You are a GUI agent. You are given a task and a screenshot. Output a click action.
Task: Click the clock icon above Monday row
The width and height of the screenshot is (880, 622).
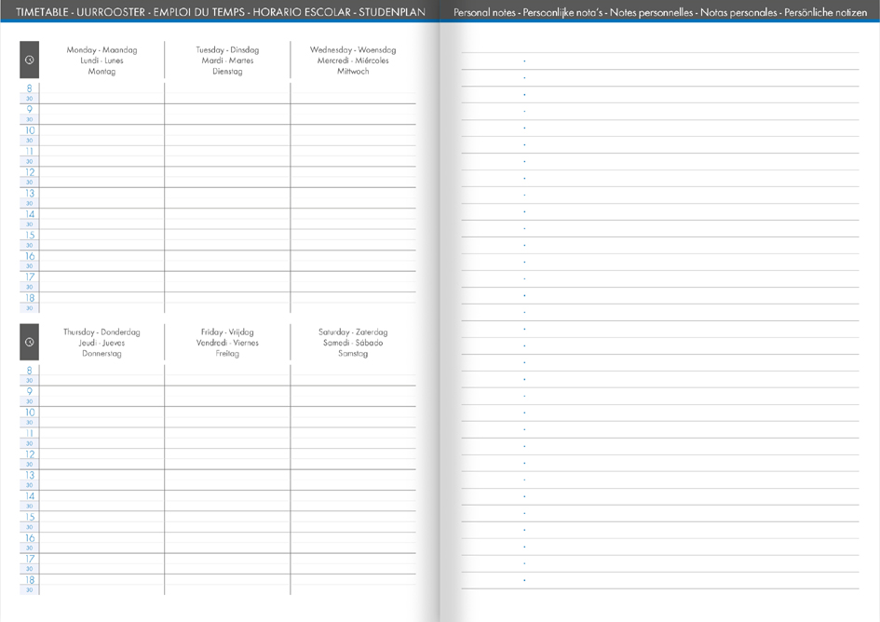click(x=29, y=61)
